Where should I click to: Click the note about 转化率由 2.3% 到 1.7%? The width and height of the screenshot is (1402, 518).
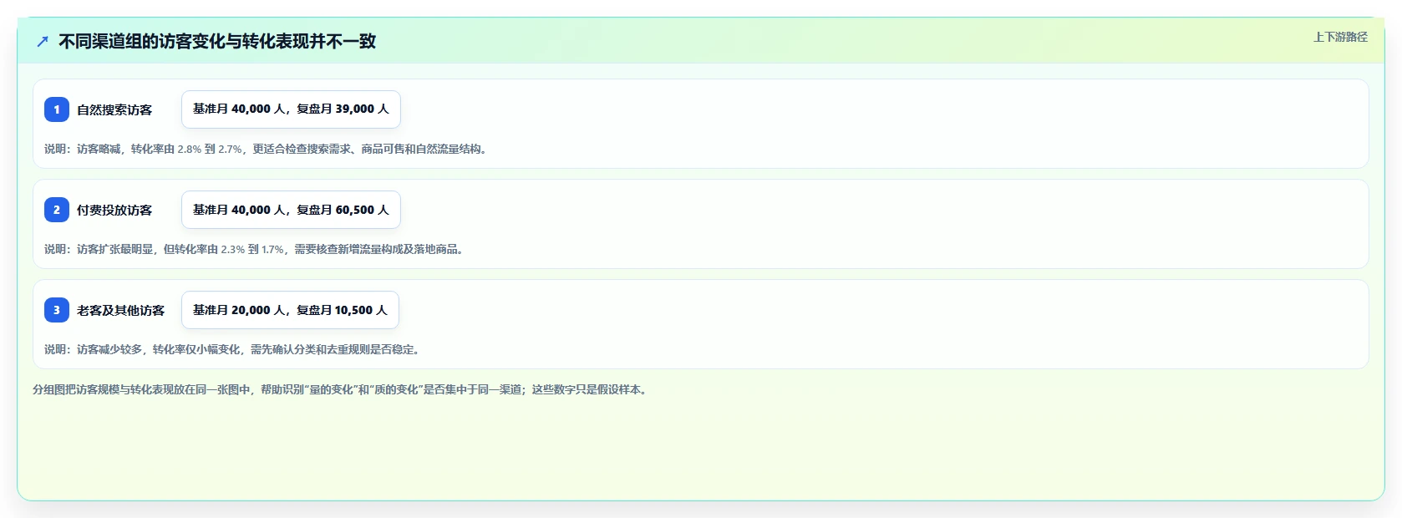254,249
